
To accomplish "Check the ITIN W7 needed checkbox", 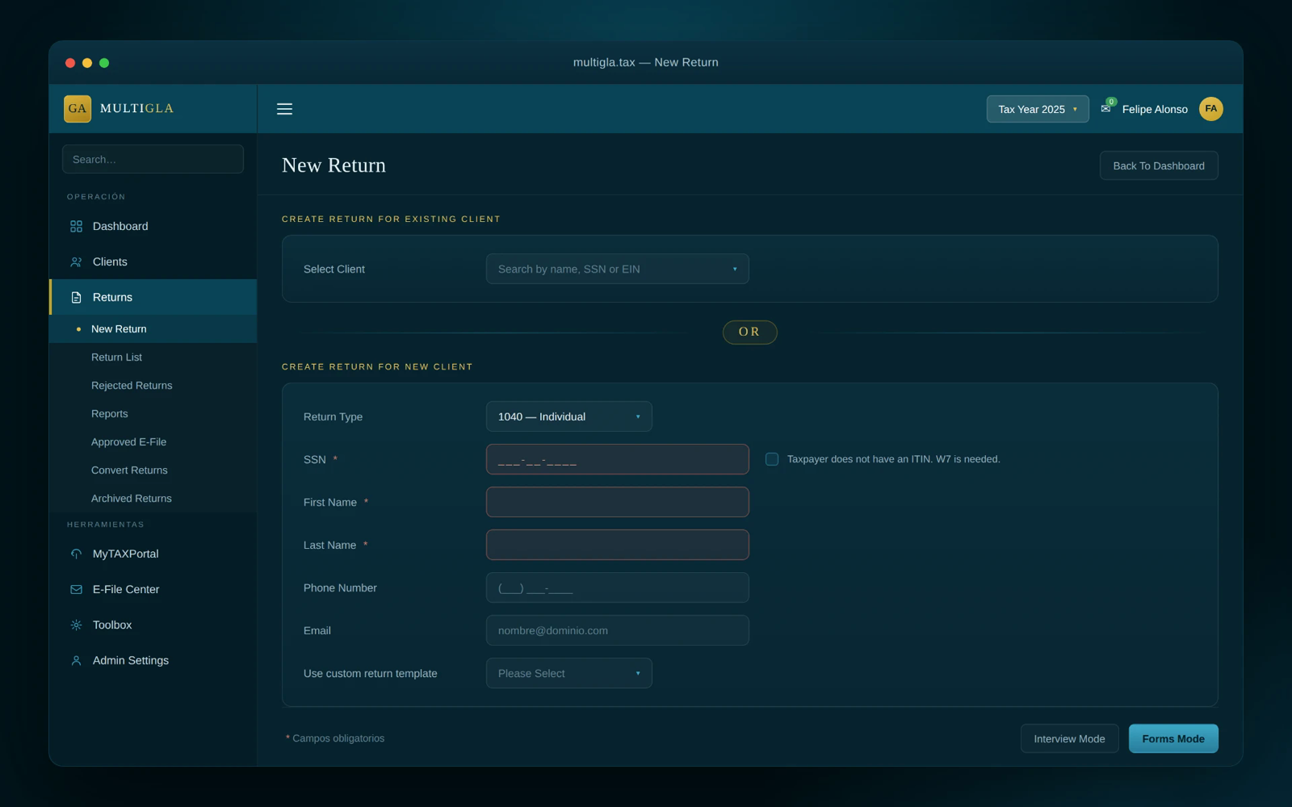I will [x=772, y=459].
